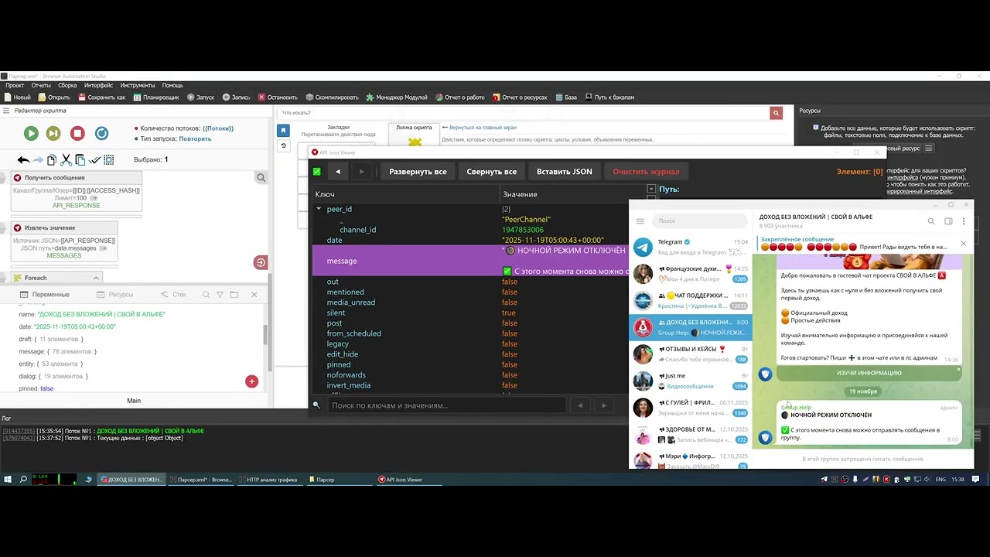Click Json Viewer key/value search field
990x557 pixels.
445,405
